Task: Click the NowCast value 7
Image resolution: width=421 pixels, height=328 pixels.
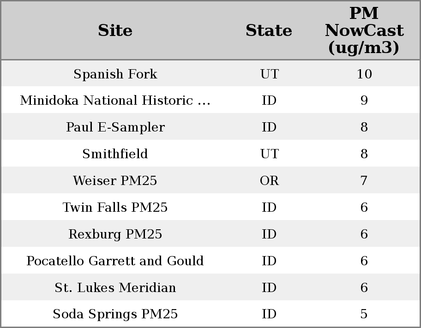Action: tap(364, 181)
